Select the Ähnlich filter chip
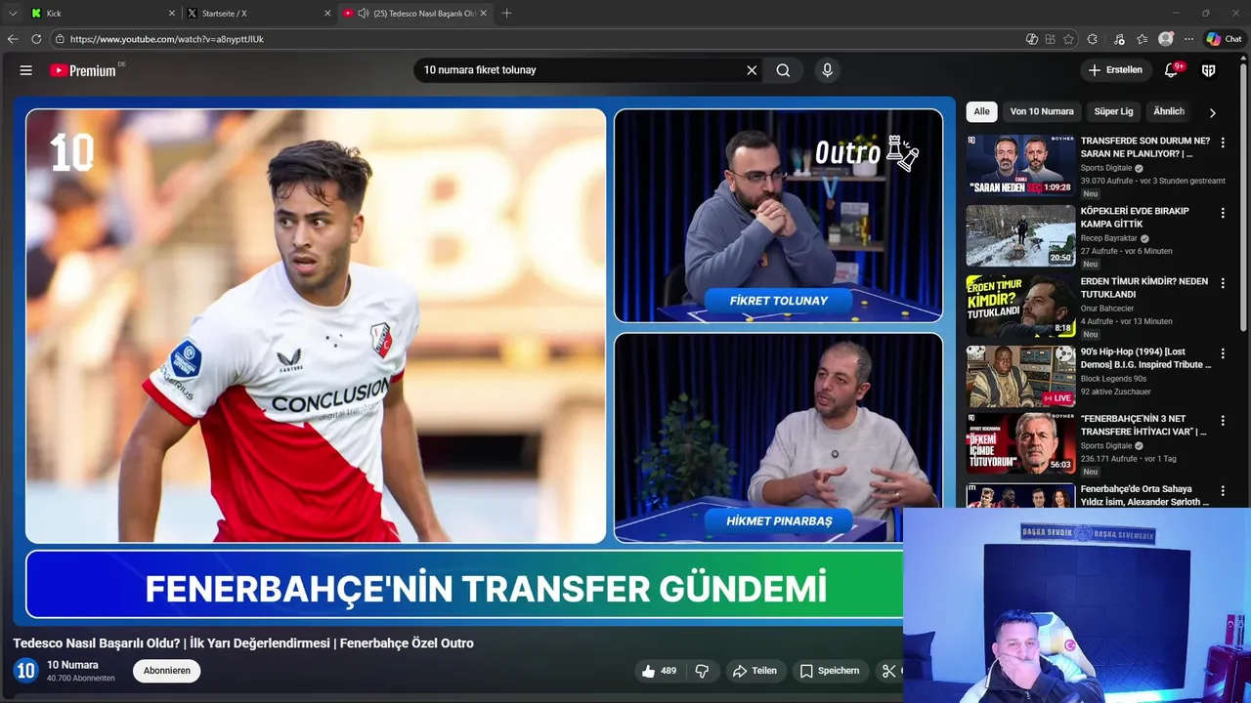This screenshot has width=1251, height=703. click(x=1169, y=111)
